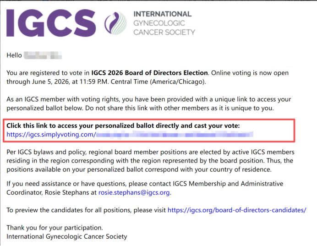Click the 'Hello' greeting word
Viewport: 317px width, 246px height.
click(x=14, y=55)
